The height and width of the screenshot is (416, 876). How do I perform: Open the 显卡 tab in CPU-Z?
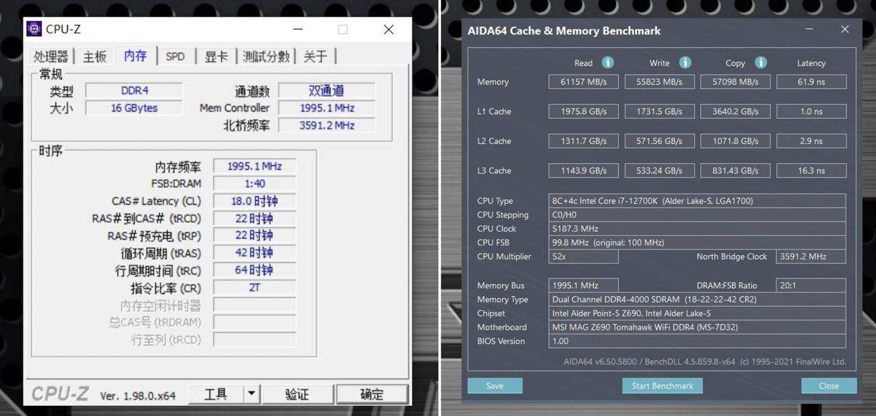218,56
